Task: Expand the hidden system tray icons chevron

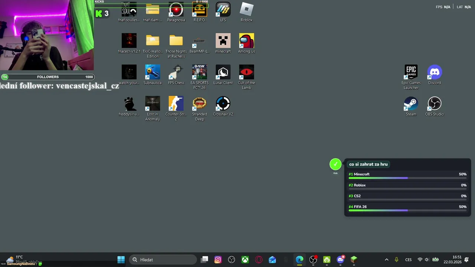Action: [387, 260]
